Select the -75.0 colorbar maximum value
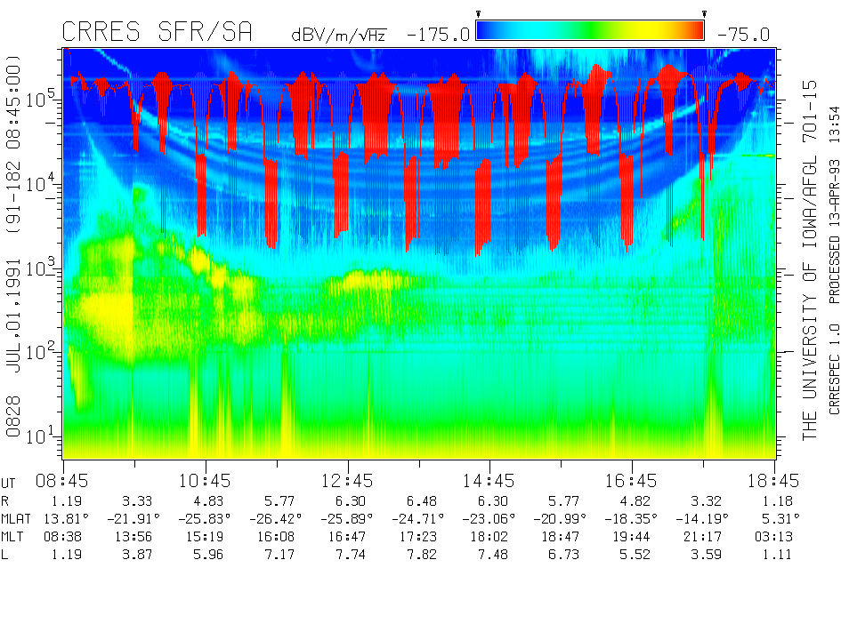 pos(743,35)
